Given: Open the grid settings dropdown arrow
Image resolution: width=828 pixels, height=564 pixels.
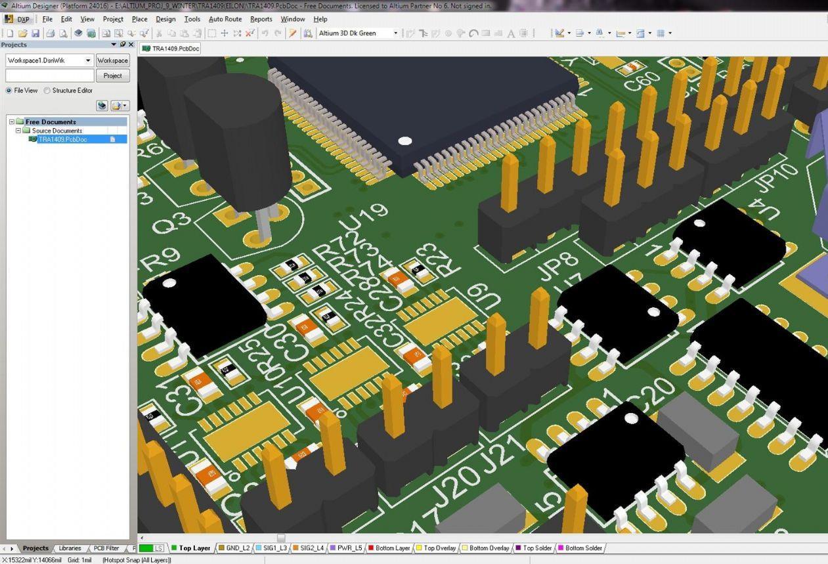Looking at the screenshot, I should [670, 33].
